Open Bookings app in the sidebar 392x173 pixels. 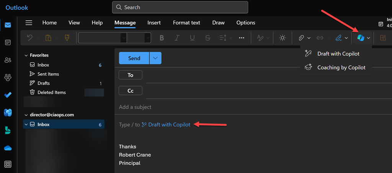pos(8,130)
